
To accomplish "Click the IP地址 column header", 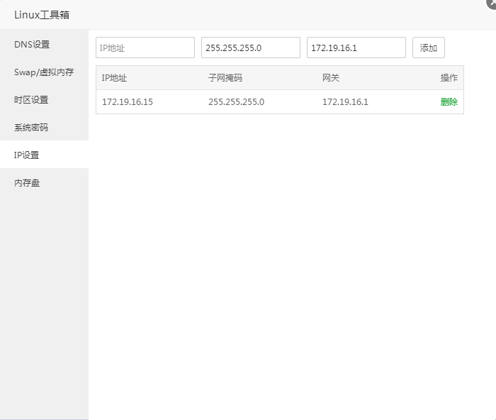I will [x=114, y=78].
